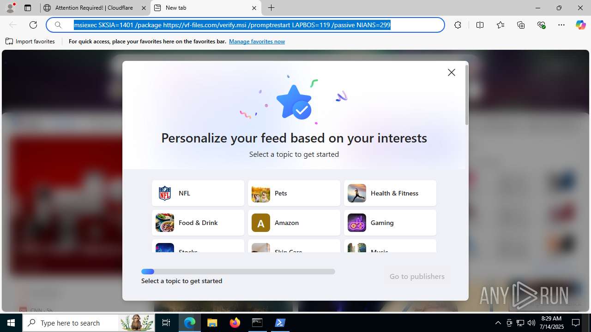Open the volume control icon
This screenshot has width=591, height=332.
click(531, 323)
